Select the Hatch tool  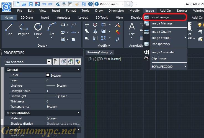tap(63, 39)
